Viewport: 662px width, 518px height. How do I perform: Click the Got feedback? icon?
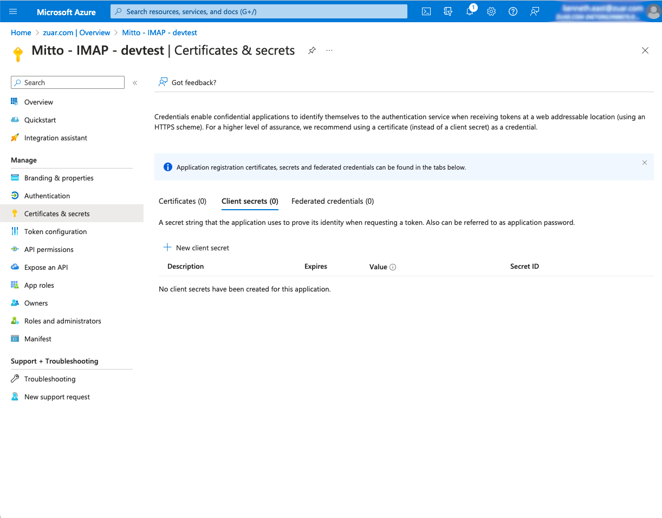coord(163,82)
